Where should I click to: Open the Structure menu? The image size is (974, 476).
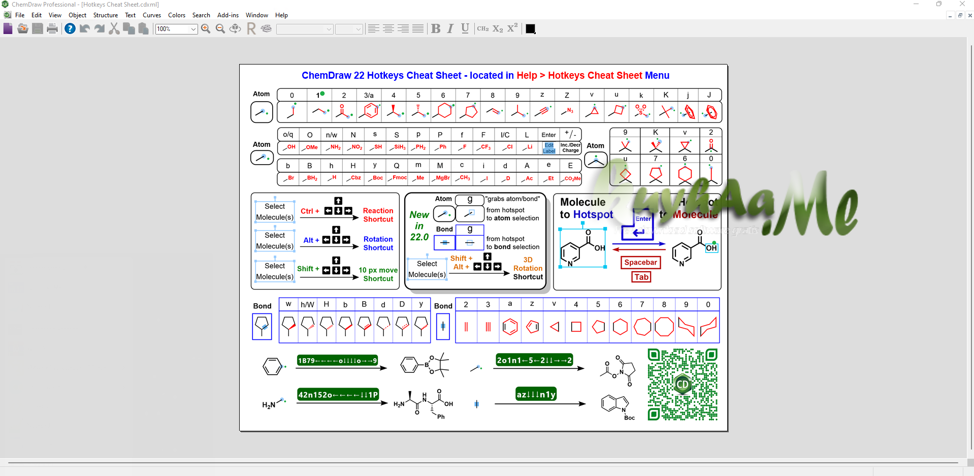click(106, 15)
